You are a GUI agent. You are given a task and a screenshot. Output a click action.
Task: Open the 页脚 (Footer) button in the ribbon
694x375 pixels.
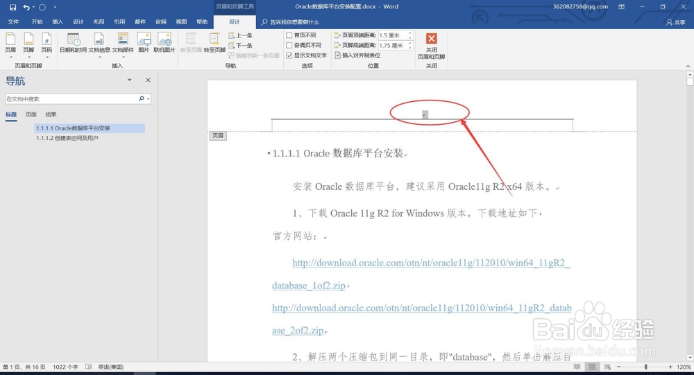tap(28, 44)
